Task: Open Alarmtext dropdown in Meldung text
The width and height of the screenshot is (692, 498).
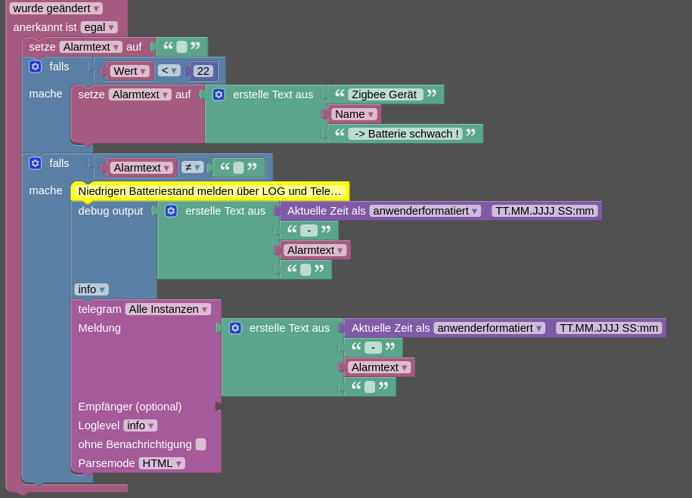Action: pos(380,367)
